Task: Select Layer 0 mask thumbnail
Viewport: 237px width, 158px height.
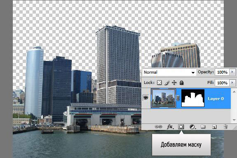Action: pos(193,98)
